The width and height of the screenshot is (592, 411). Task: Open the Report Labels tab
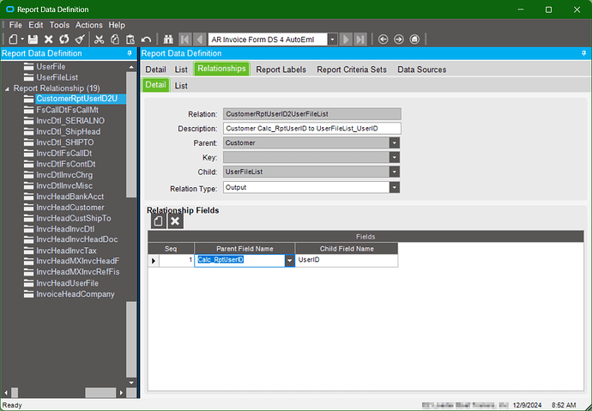(281, 70)
